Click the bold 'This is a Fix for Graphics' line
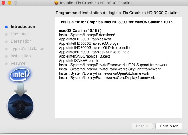Screen dimensions: 188x135 116,22
